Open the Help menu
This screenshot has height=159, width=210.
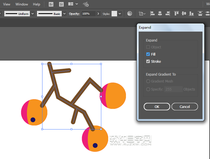pyautogui.click(x=37, y=4)
